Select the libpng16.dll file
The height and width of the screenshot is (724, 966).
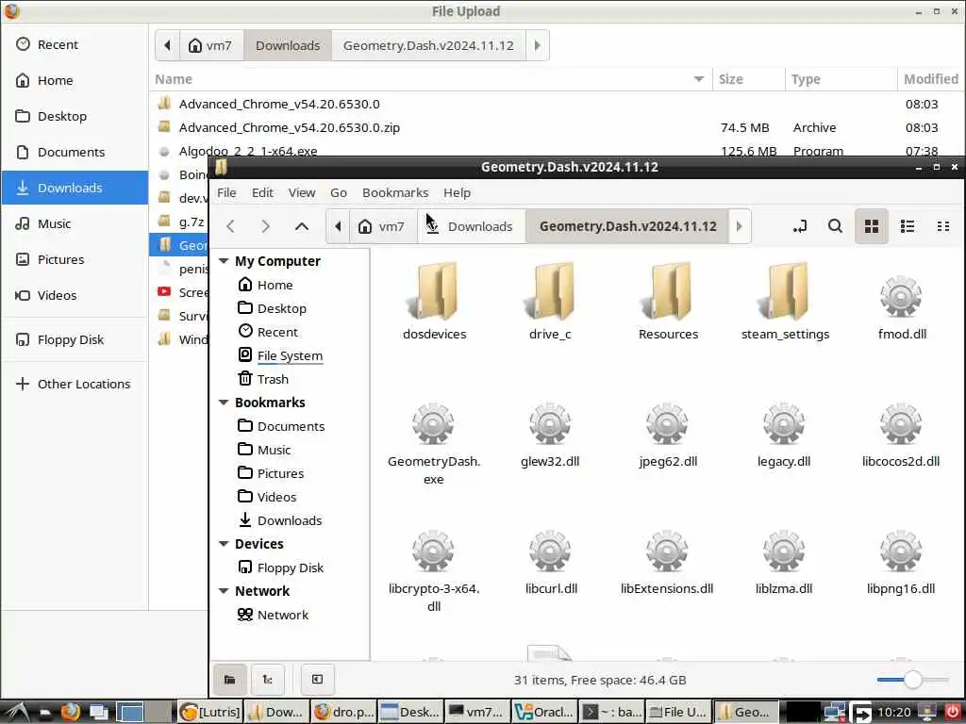point(901,562)
